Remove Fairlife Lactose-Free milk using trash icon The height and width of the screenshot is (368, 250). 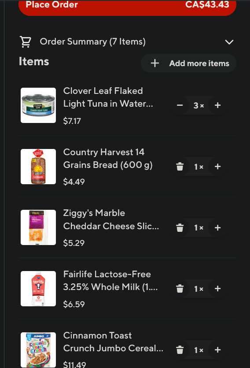[x=180, y=288]
